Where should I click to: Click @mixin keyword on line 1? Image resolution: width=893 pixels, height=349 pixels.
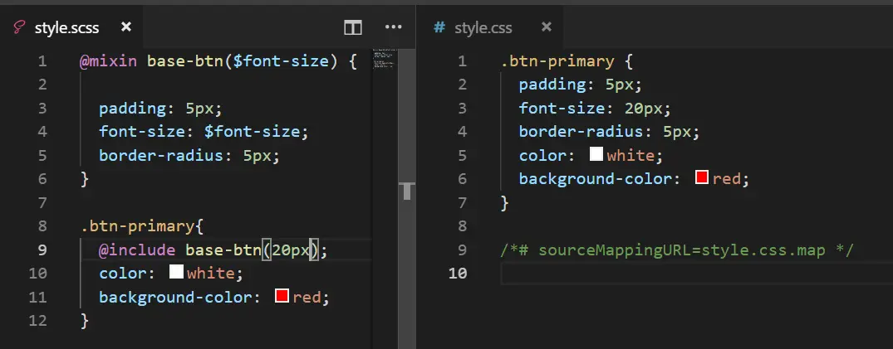(x=108, y=61)
